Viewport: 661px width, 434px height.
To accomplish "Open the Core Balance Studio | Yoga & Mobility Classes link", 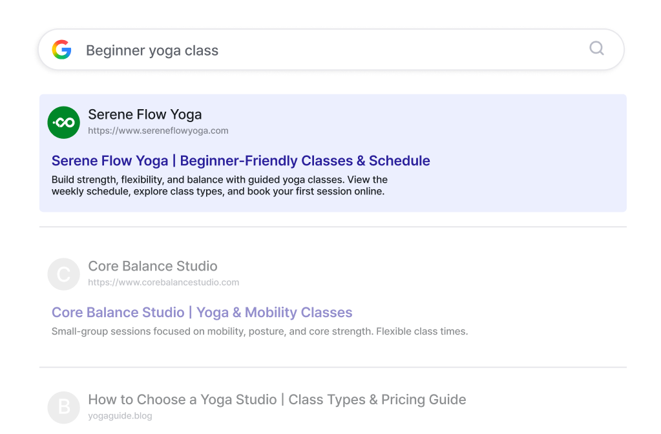I will (x=202, y=312).
